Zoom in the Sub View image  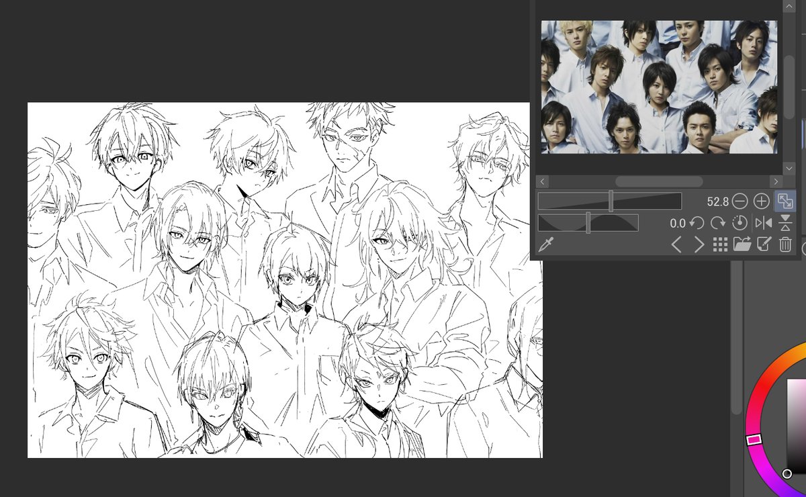[761, 201]
